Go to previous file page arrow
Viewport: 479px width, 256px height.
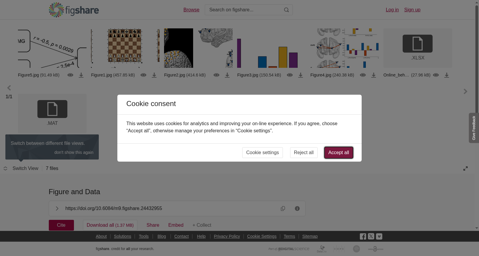click(x=9, y=88)
